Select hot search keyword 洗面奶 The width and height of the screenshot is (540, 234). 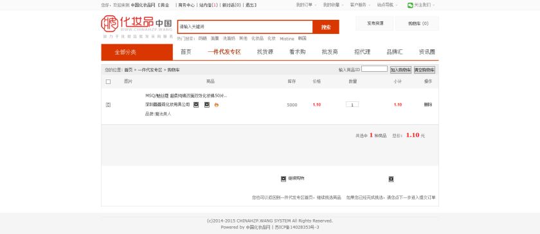point(229,38)
